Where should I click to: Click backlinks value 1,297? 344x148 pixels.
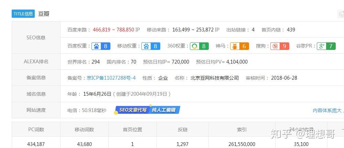click(x=182, y=144)
